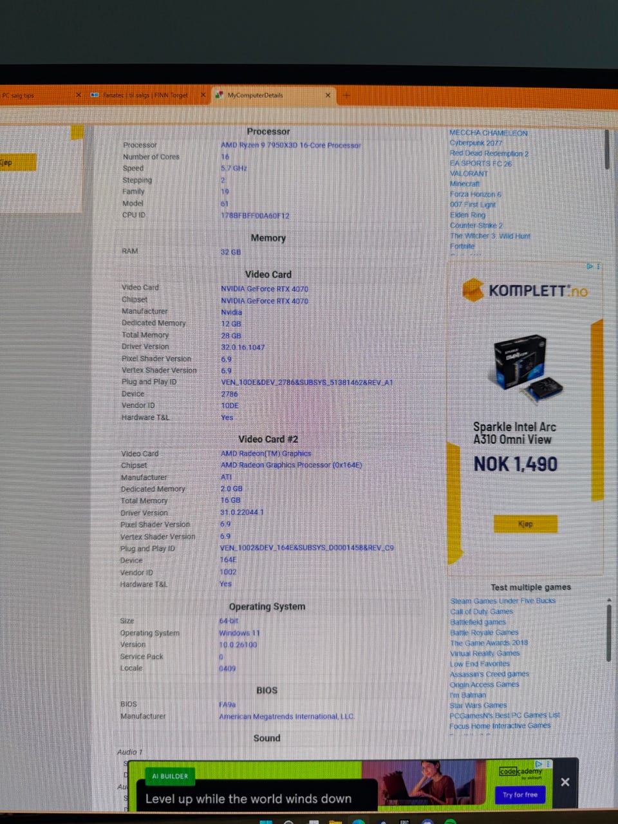Screen dimensions: 618x824
Task: Open the Elden Ring link
Action: coord(467,215)
